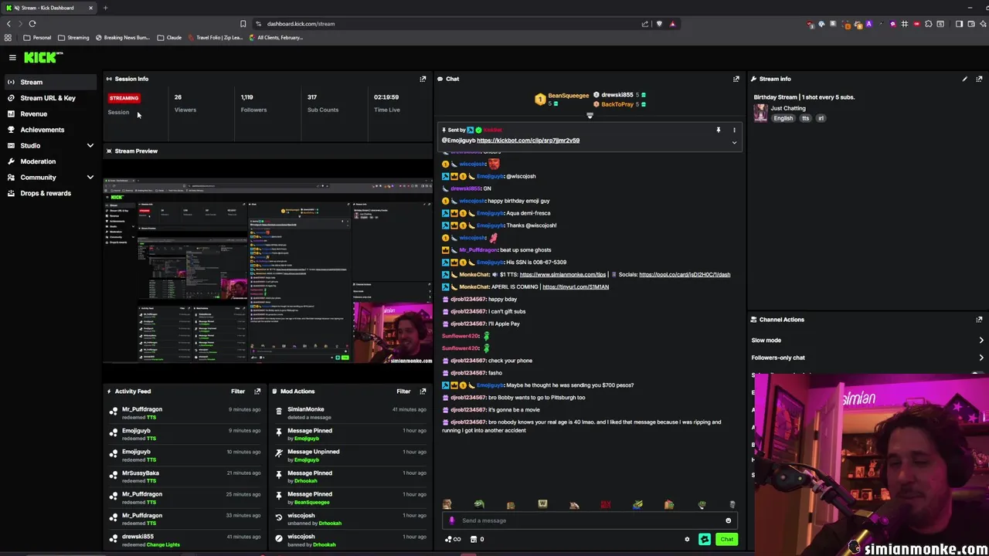
Task: Expand the Studio sidebar section
Action: [x=90, y=145]
